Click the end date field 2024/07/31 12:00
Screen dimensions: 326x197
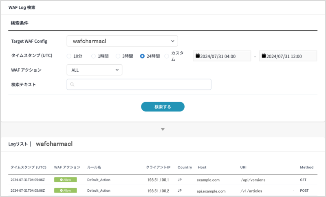pos(288,56)
